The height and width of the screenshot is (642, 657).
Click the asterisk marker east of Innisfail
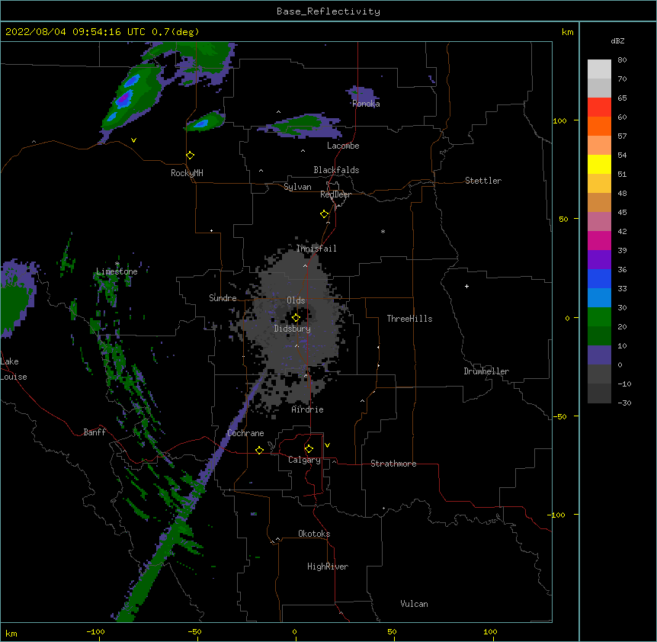click(x=383, y=231)
